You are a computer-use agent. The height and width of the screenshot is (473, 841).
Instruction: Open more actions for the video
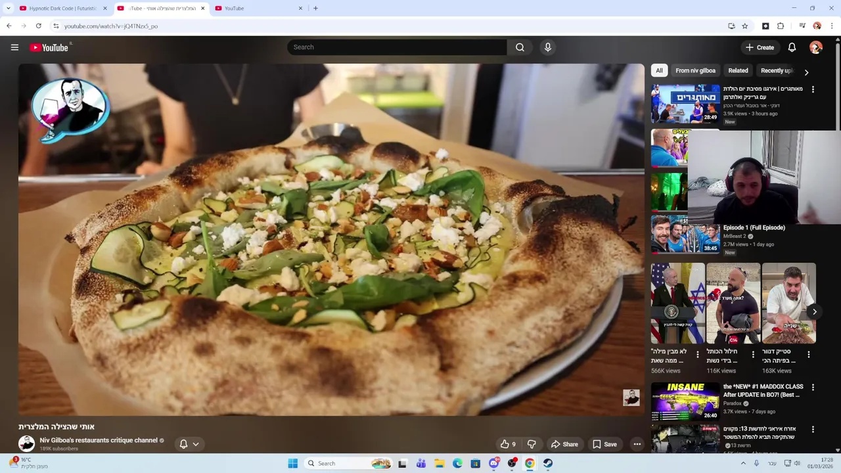click(x=637, y=444)
